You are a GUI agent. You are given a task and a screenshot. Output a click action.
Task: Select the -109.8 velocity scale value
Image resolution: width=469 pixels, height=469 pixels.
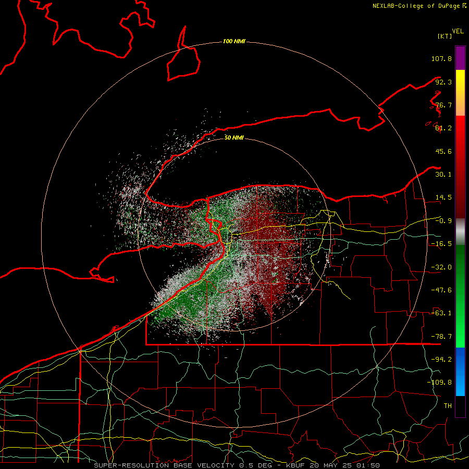(x=439, y=382)
